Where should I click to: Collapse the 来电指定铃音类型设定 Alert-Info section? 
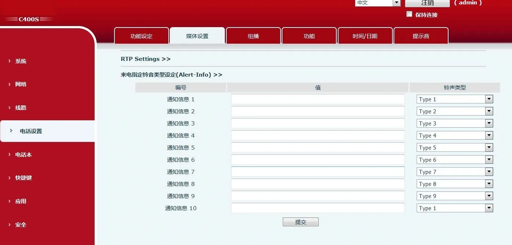(x=171, y=75)
